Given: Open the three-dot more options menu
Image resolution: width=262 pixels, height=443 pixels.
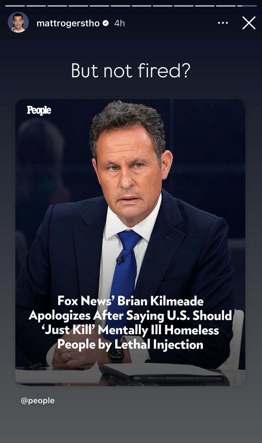Looking at the screenshot, I should point(223,23).
